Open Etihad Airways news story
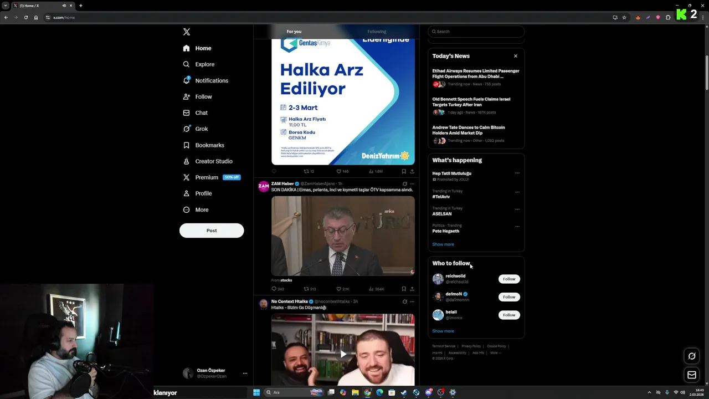Image resolution: width=709 pixels, height=399 pixels. tap(476, 78)
